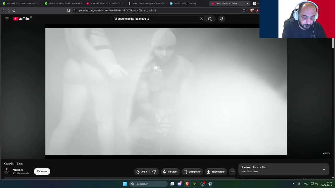Click the page vertical scrollbar

point(333,43)
